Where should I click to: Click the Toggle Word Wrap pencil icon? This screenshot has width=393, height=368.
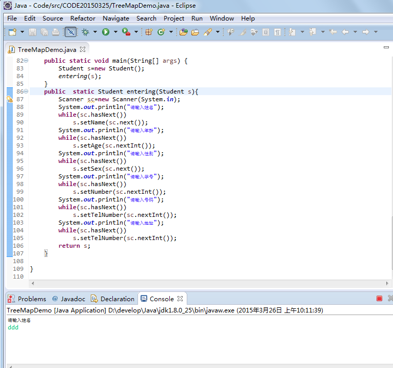243,32
